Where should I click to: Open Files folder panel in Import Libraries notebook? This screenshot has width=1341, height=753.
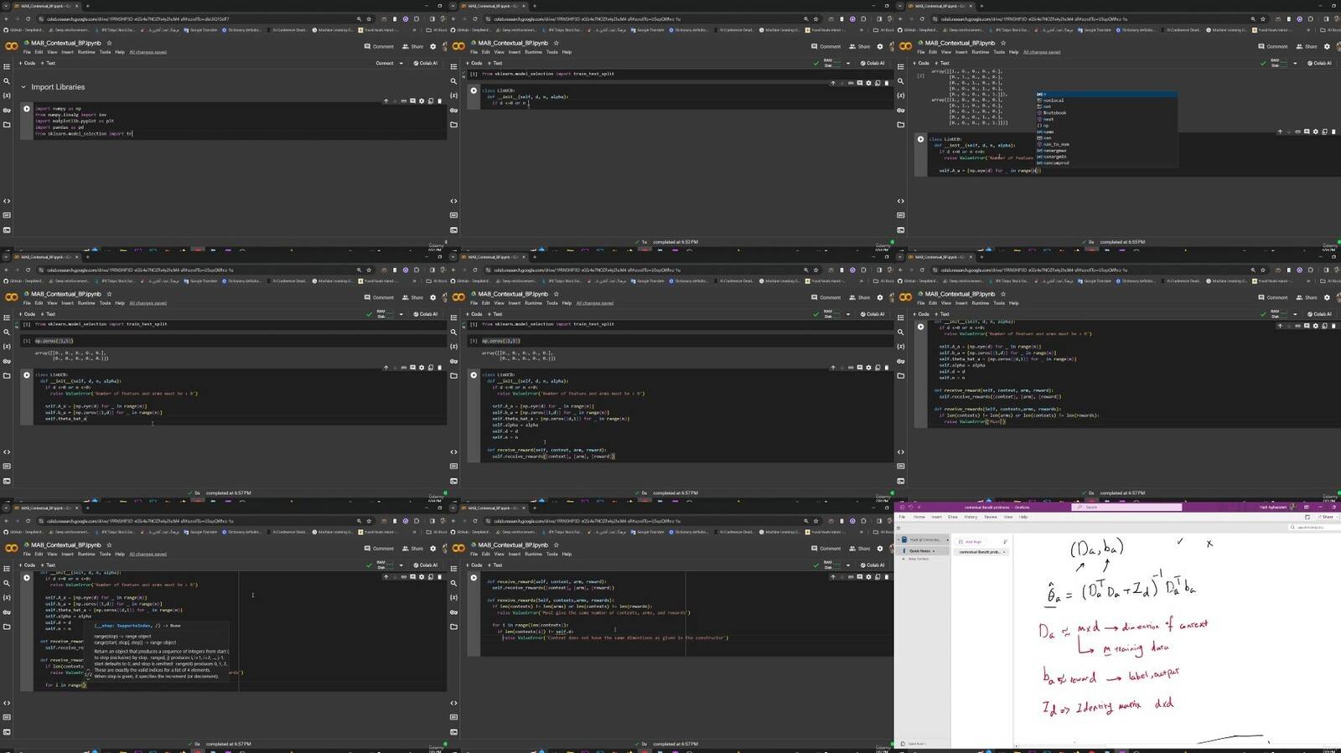tap(7, 125)
